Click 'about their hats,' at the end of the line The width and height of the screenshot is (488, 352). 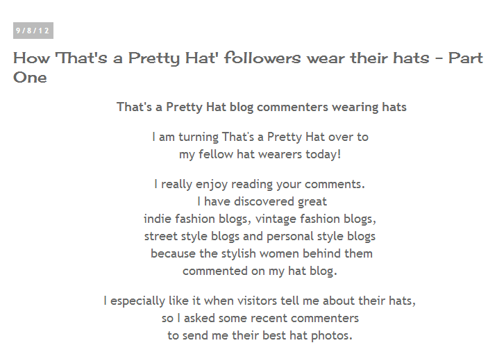[x=369, y=301]
